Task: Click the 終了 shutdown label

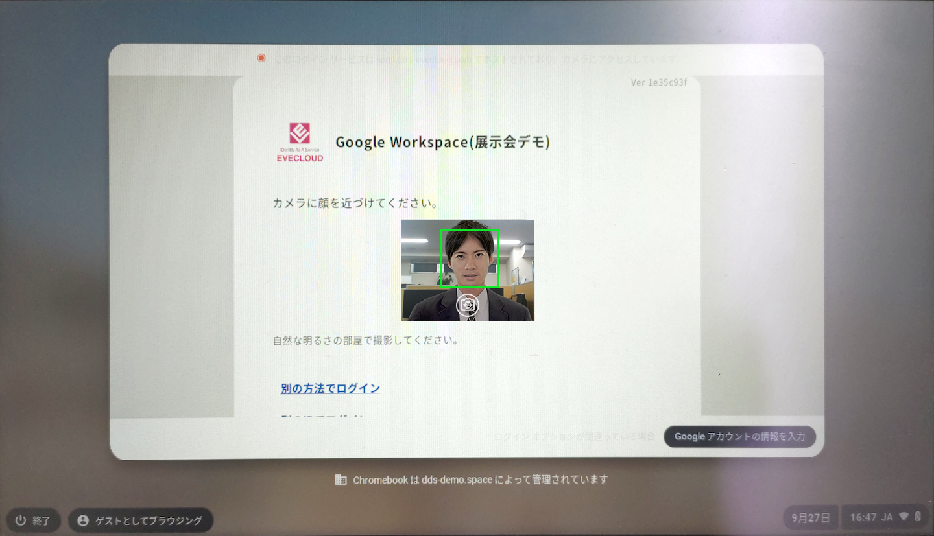Action: 42,520
